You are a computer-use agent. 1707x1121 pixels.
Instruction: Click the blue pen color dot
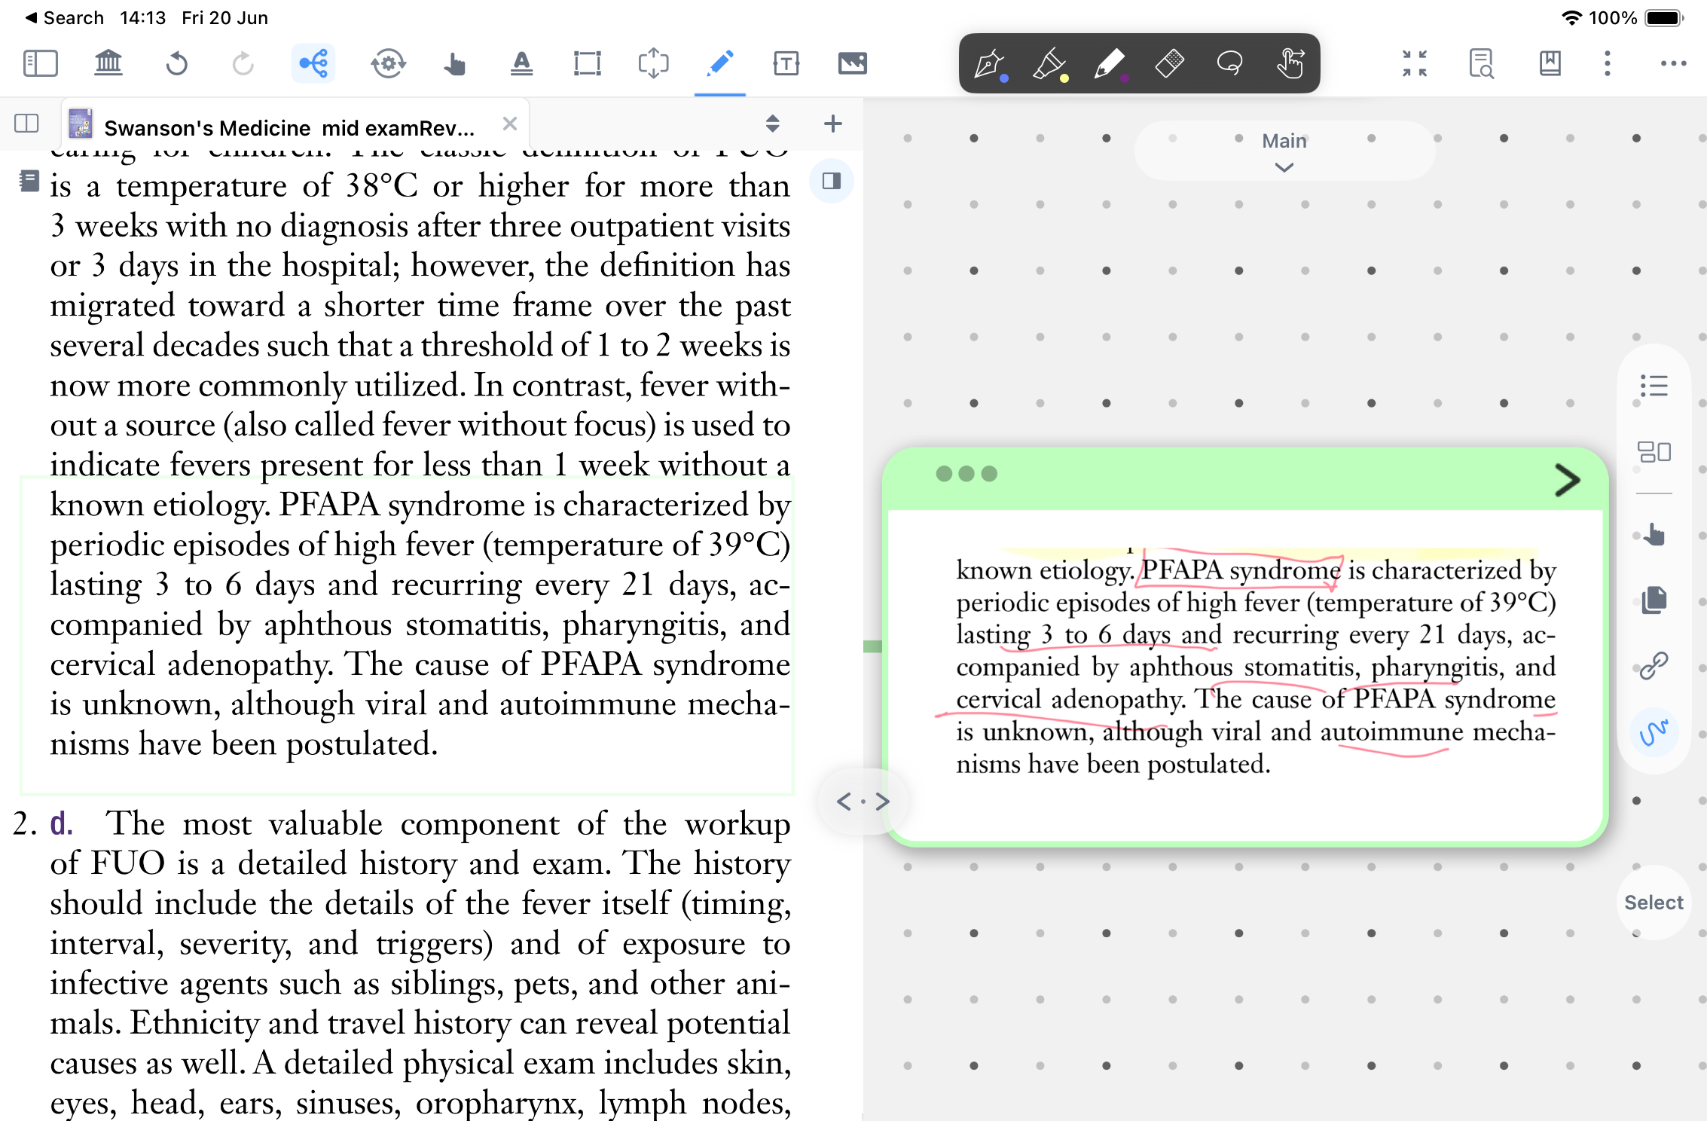coord(1003,78)
